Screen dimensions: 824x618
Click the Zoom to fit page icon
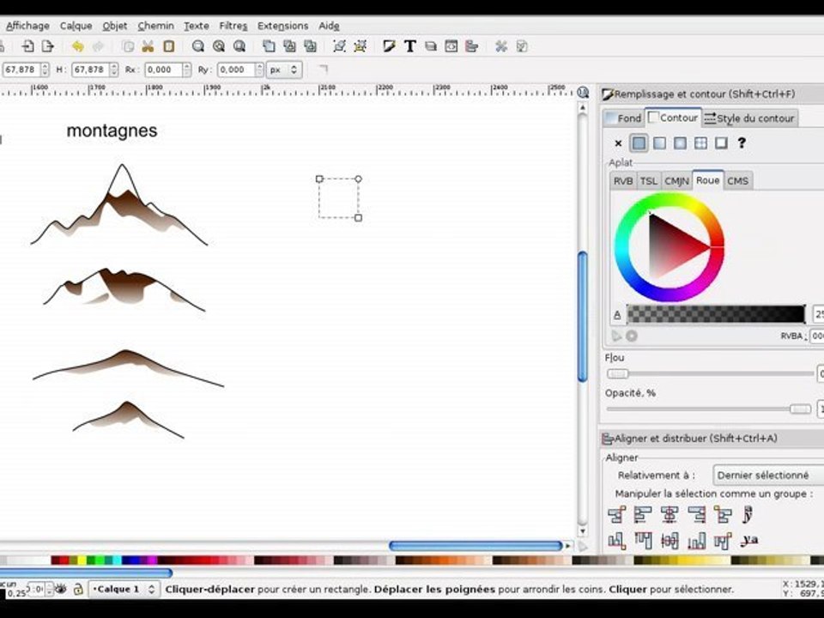pyautogui.click(x=239, y=46)
